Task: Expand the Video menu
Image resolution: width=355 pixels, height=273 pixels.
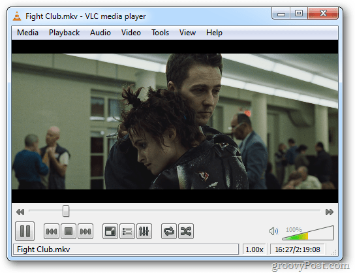Action: 131,33
